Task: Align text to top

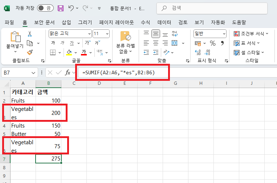Action: pyautogui.click(x=146, y=33)
